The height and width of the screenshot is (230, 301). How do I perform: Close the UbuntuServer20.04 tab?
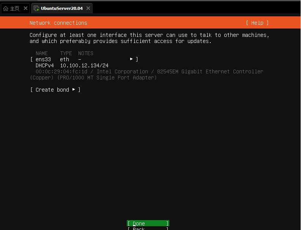tap(88, 8)
